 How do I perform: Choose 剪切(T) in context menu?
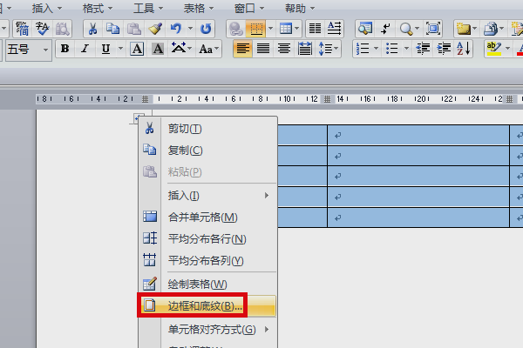[x=207, y=129]
